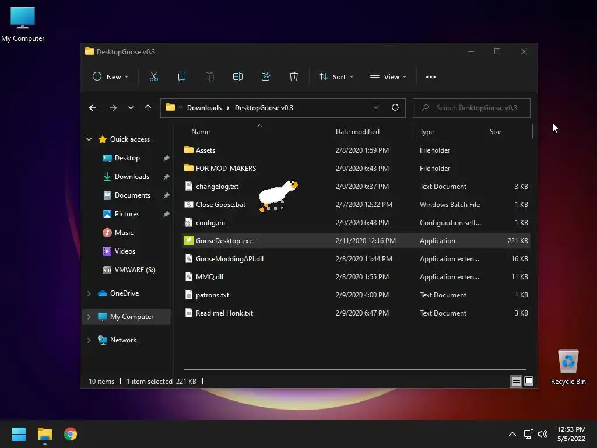The image size is (597, 448).
Task: Select the Close Goose.bat file icon
Action: tap(188, 204)
